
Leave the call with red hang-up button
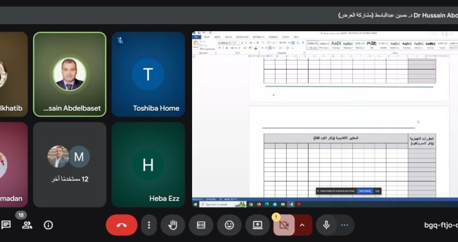tap(121, 225)
